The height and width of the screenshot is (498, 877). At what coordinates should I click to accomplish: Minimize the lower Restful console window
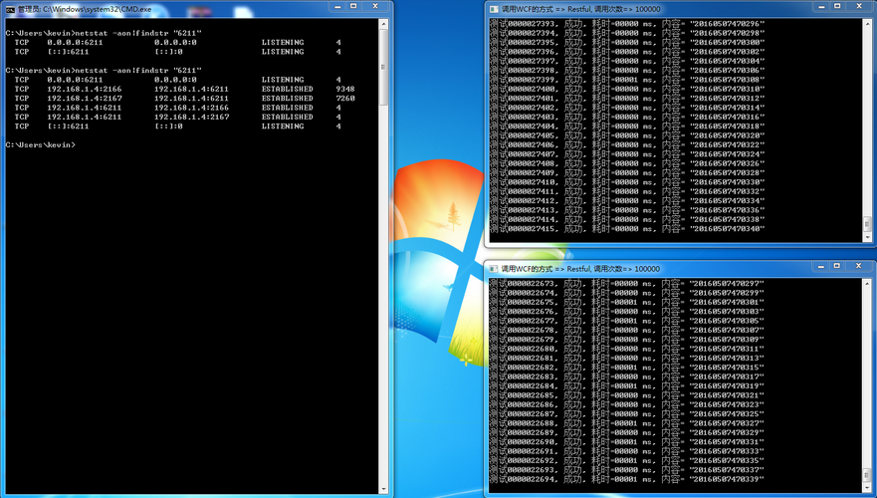820,267
